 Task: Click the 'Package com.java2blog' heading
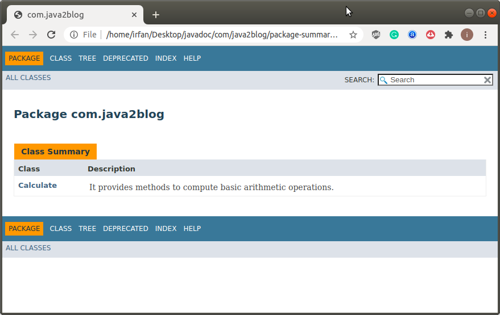[x=89, y=114]
